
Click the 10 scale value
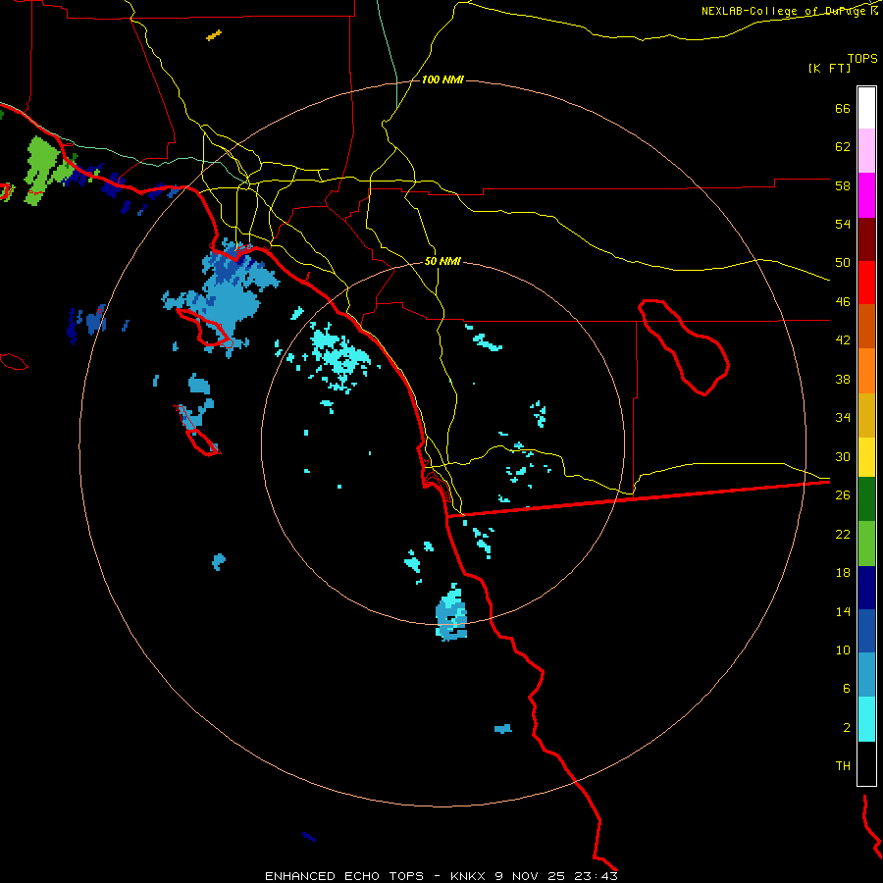(843, 649)
